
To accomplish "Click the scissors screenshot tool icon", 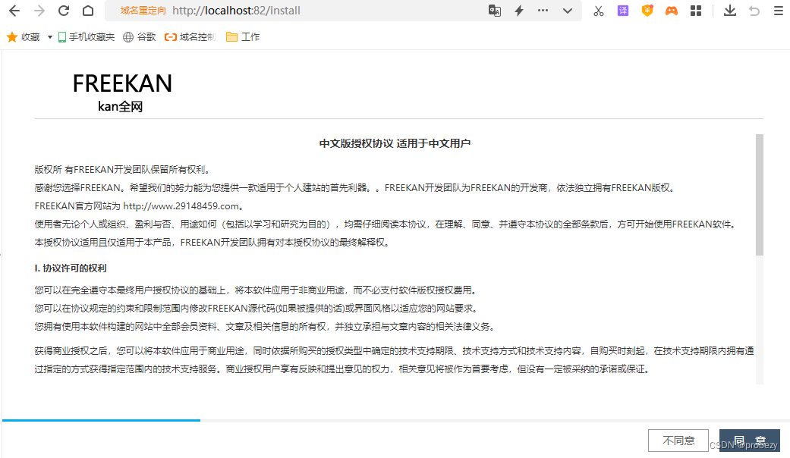I will [x=599, y=11].
